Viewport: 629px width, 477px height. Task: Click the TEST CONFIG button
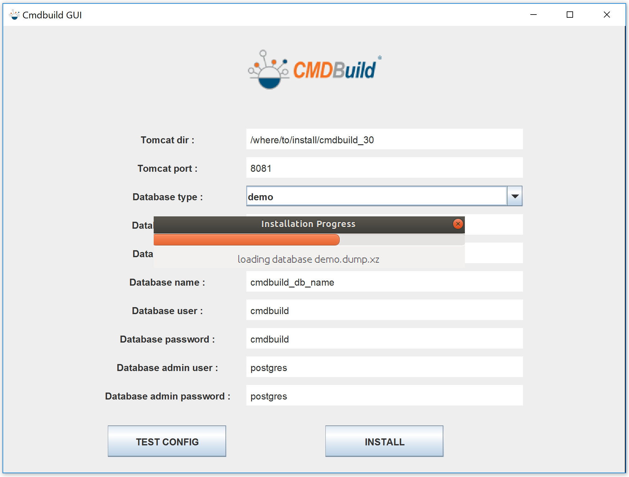(167, 441)
